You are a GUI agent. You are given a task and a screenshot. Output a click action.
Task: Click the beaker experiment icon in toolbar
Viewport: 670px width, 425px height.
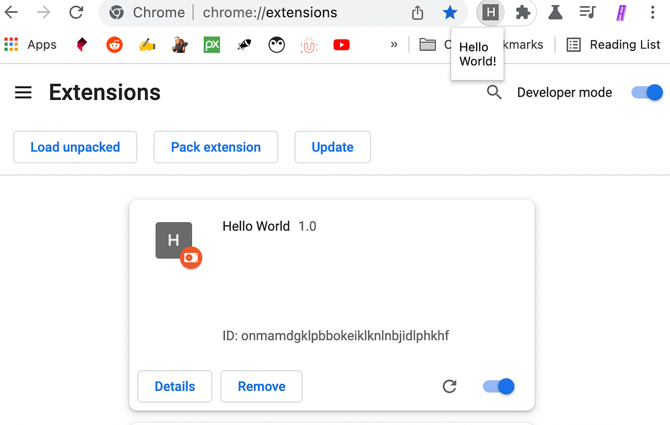click(x=555, y=12)
